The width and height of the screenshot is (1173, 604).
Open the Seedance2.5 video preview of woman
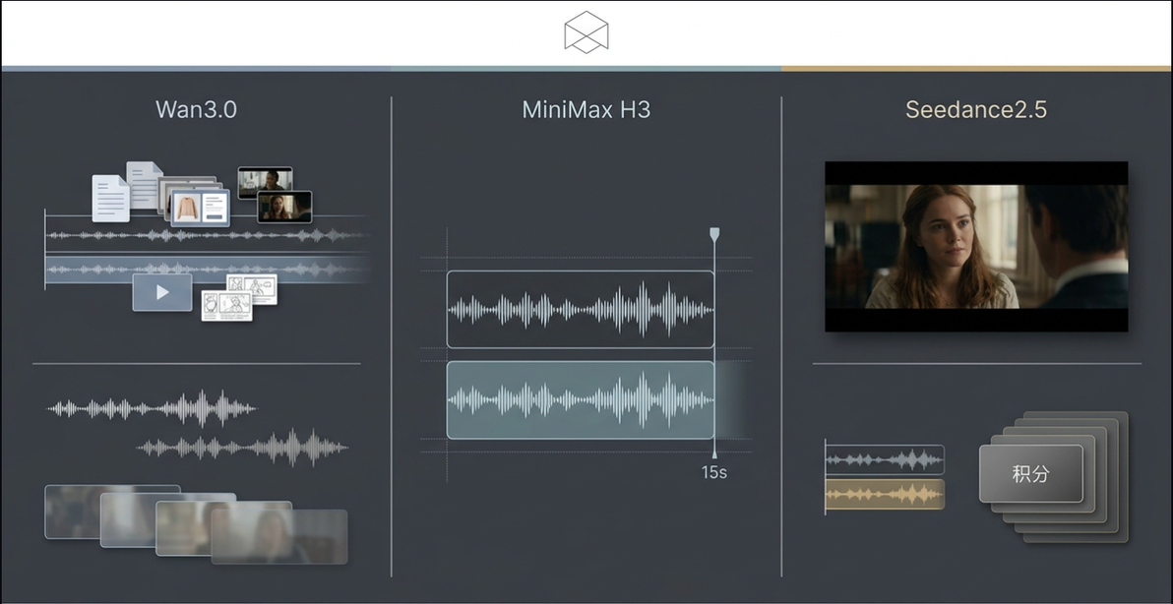click(976, 246)
